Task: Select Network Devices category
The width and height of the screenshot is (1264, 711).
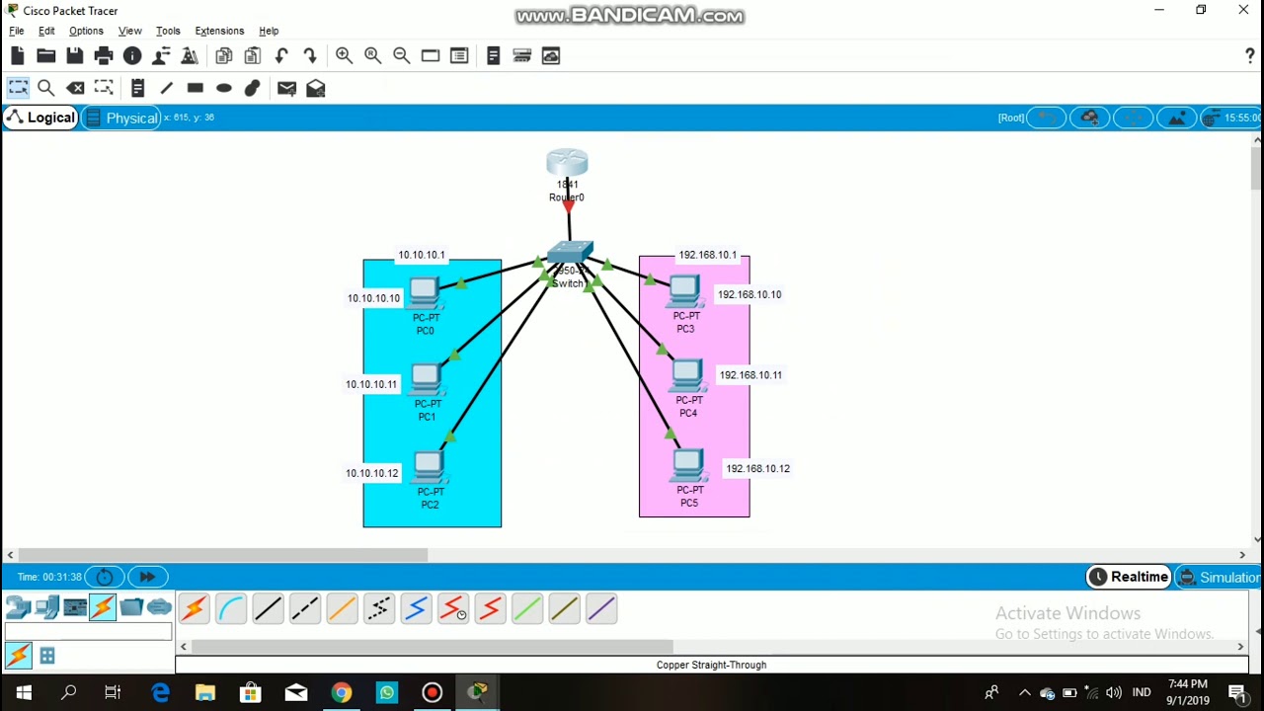Action: [x=18, y=607]
